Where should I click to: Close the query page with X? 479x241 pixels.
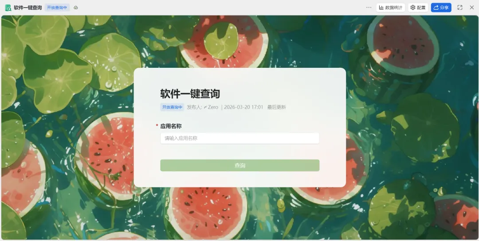pyautogui.click(x=471, y=8)
